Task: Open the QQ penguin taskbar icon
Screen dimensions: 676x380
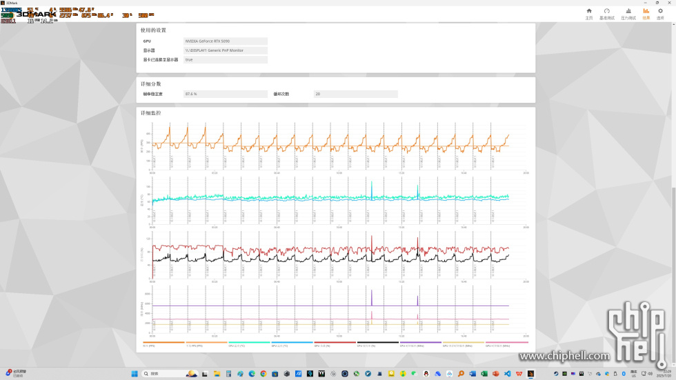Action: [x=426, y=374]
